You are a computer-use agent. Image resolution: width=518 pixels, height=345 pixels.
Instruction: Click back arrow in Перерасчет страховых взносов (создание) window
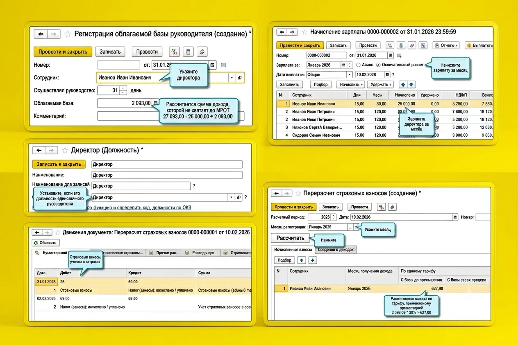click(277, 193)
